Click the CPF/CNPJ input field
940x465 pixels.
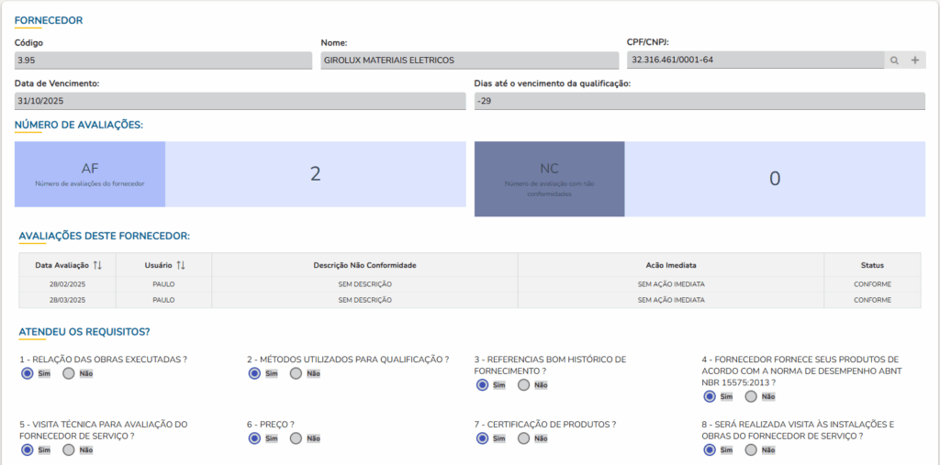pyautogui.click(x=755, y=61)
